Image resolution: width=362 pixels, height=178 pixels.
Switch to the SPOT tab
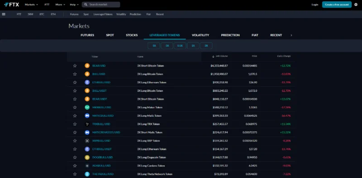(110, 35)
